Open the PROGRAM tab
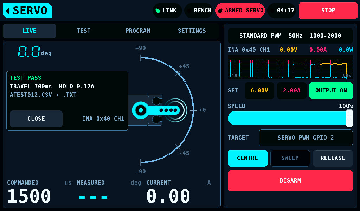 point(137,31)
